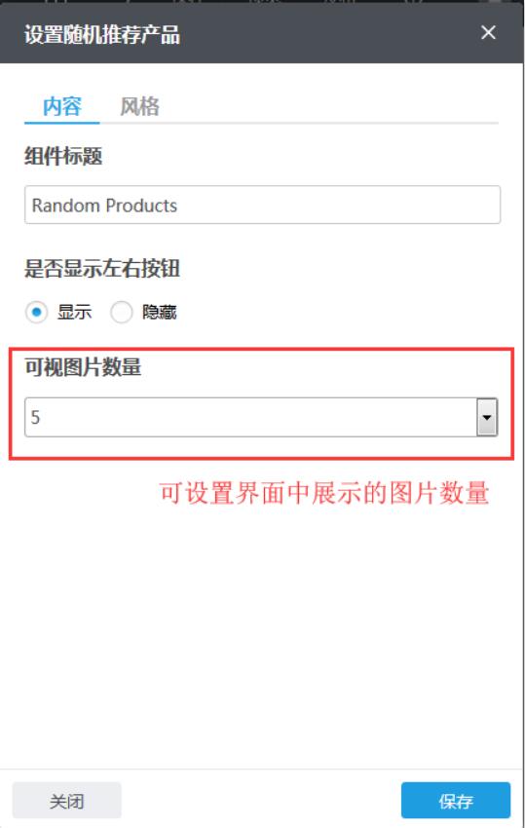This screenshot has width=525, height=828.
Task: Click the 可视图片数量 label
Action: 83,367
